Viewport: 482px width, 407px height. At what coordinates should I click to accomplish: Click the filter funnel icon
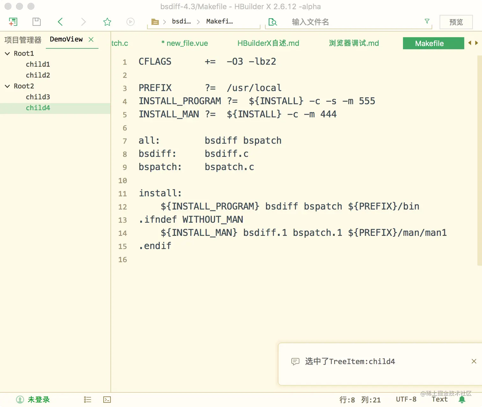[427, 21]
